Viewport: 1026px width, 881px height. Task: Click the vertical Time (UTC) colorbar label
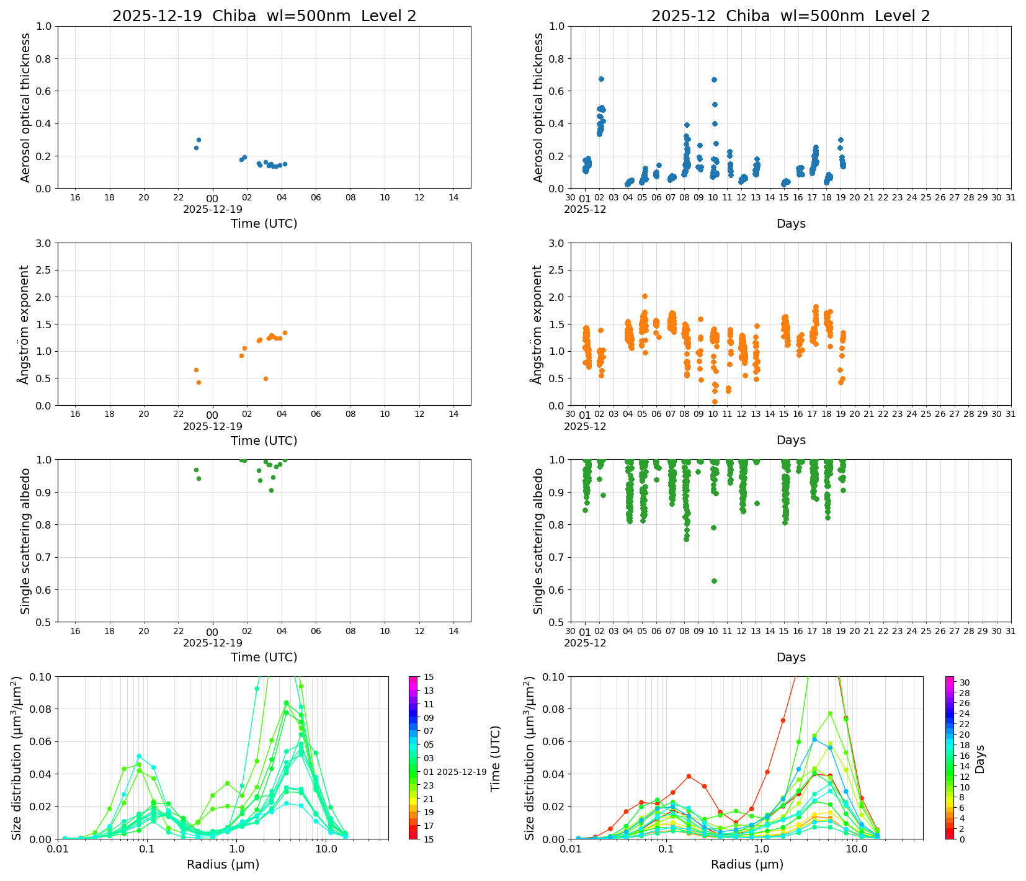pyautogui.click(x=495, y=758)
